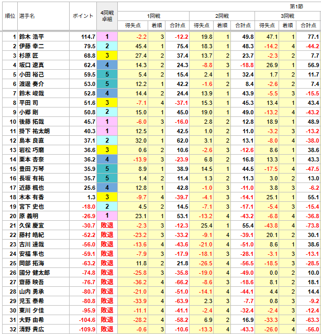
Task: Select player name 後藤 拓哉
Action: (x=31, y=122)
